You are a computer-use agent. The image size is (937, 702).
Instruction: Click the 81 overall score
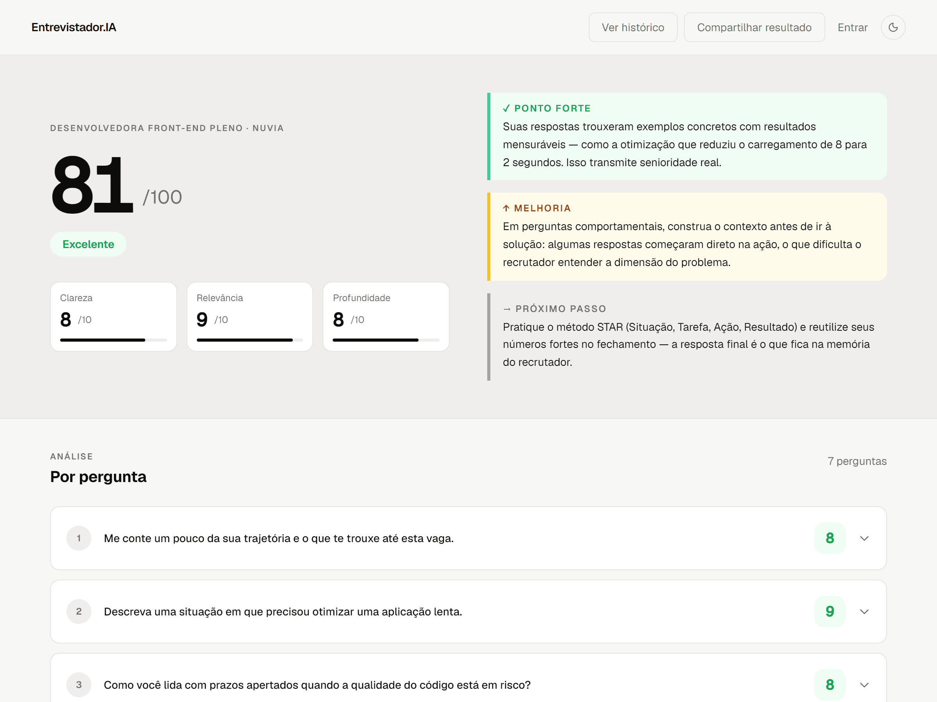(93, 184)
